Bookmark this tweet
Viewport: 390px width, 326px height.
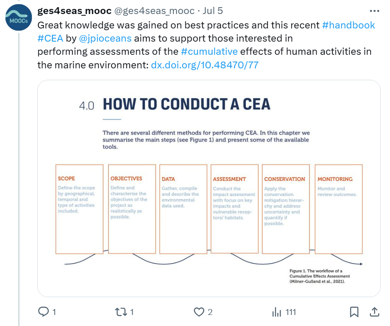point(354,312)
